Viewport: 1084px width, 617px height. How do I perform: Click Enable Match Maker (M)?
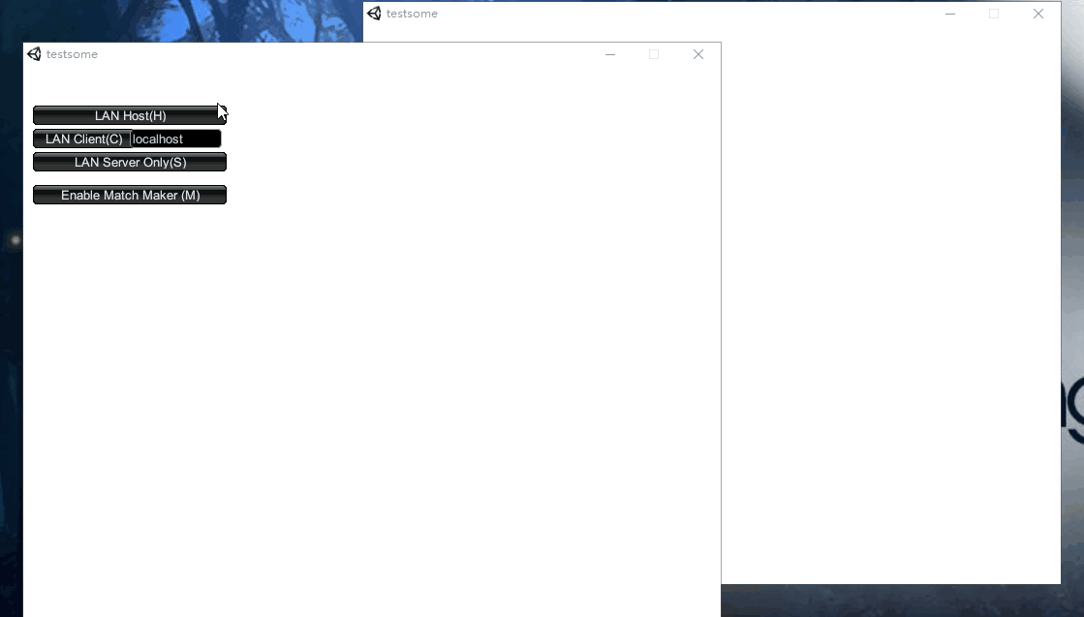[130, 195]
